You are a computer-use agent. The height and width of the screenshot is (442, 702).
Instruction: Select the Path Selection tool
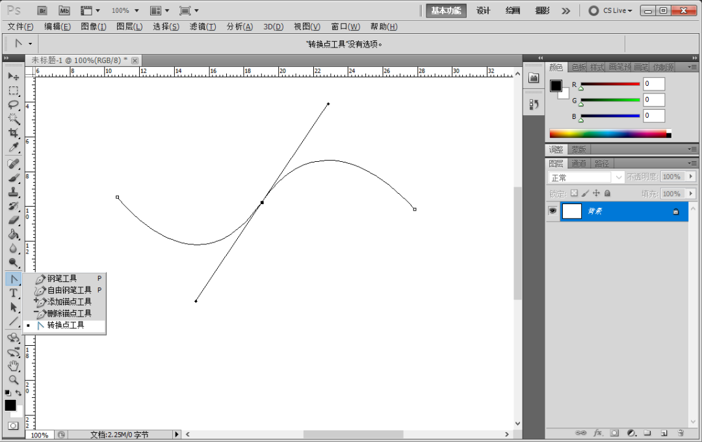tap(14, 307)
